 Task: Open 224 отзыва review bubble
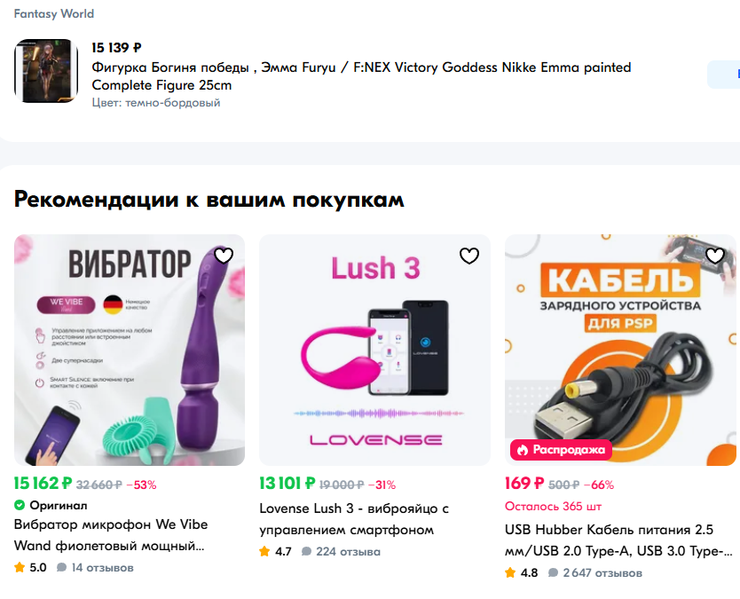[306, 551]
